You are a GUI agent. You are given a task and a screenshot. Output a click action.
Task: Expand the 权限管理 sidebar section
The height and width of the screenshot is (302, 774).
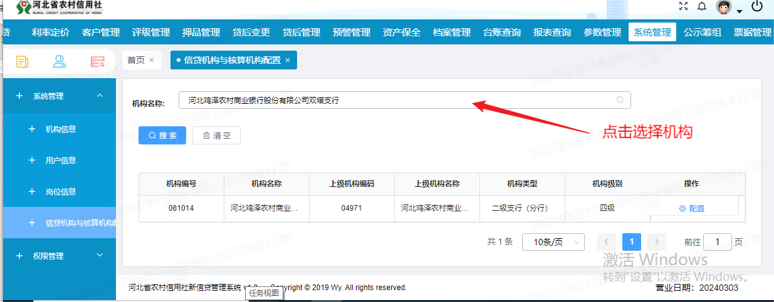pyautogui.click(x=60, y=256)
